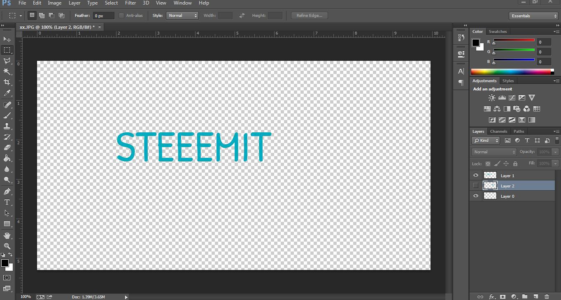Screen dimensions: 561x300
Task: Switch to the Channels tab
Action: (x=498, y=132)
